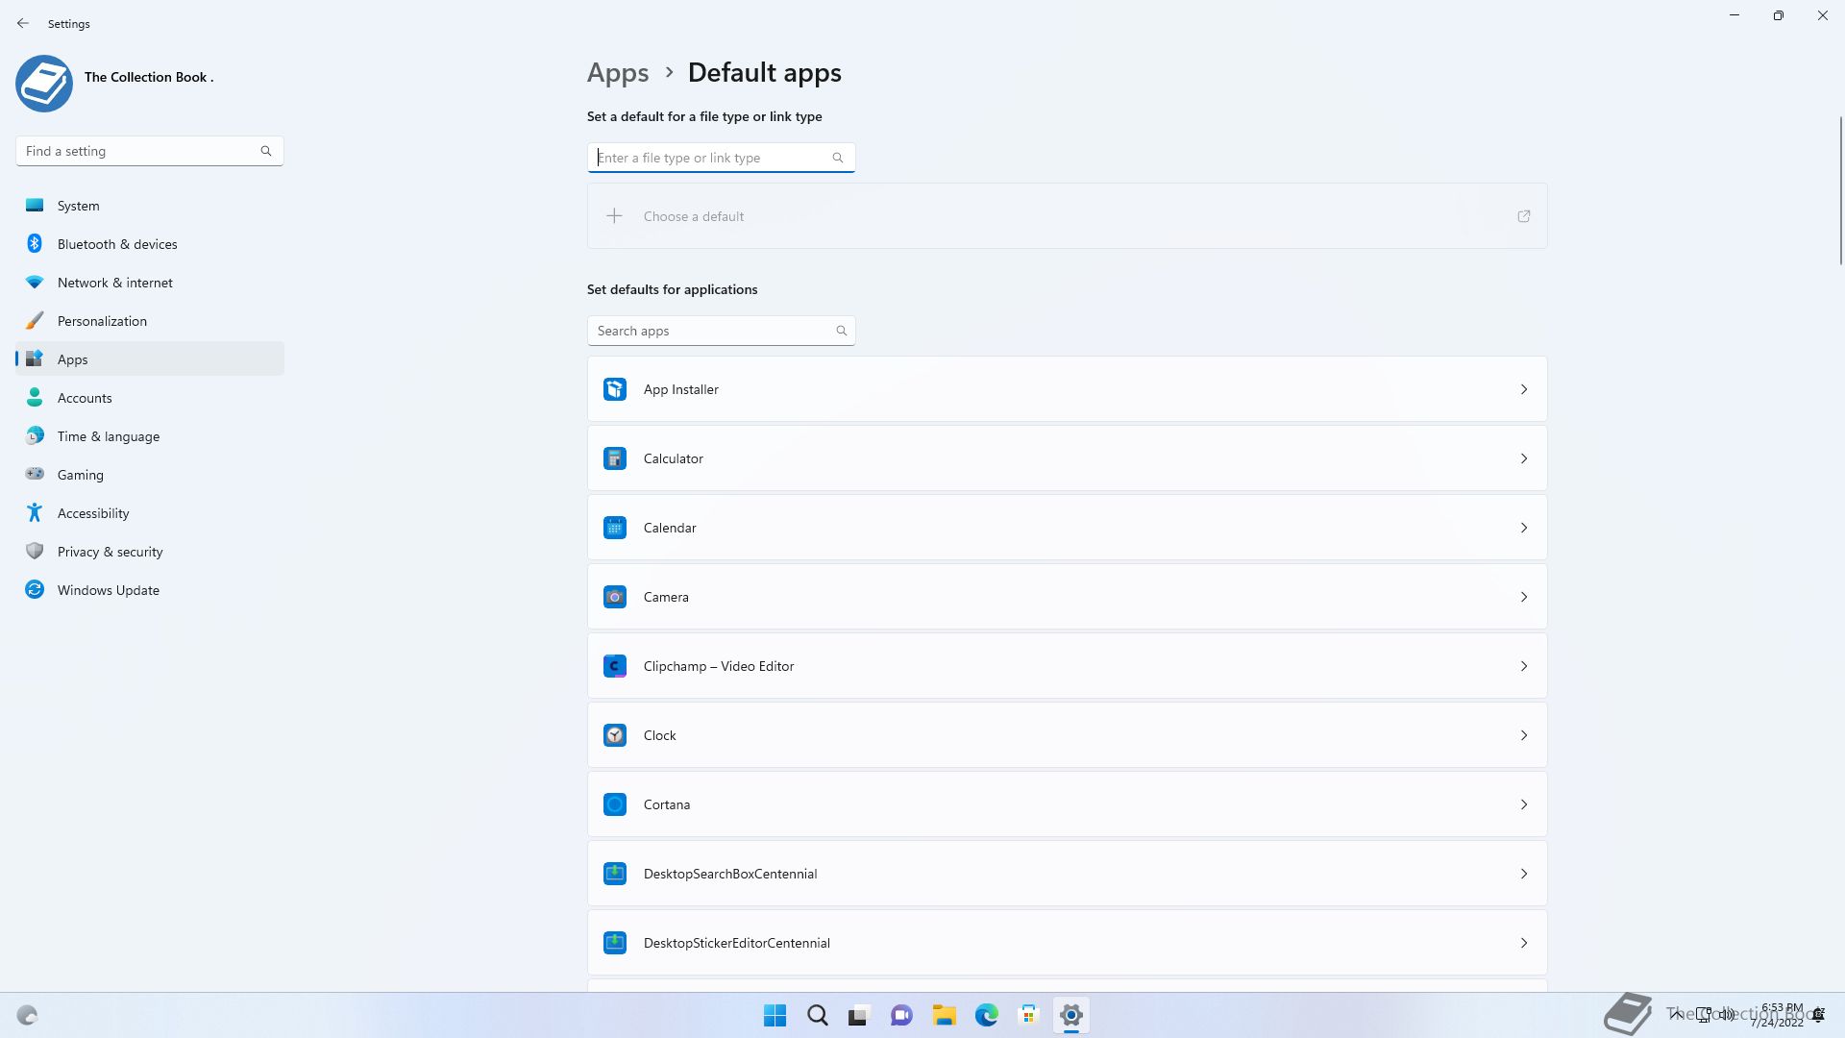The width and height of the screenshot is (1845, 1038).
Task: Expand DesktopStickerEditorCentennial row chevron
Action: [x=1524, y=943]
